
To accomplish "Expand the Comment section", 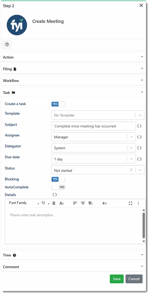I will 73,267.
